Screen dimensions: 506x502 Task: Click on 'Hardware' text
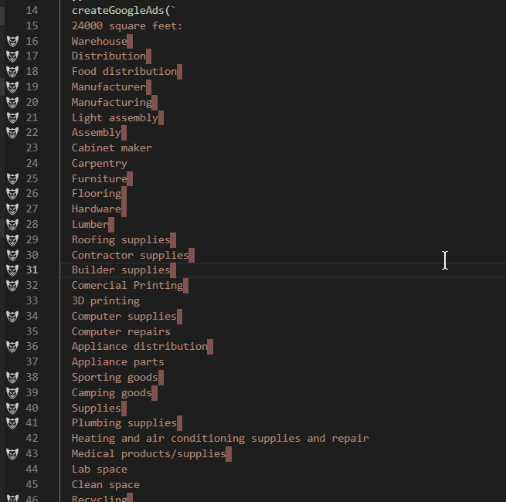97,209
